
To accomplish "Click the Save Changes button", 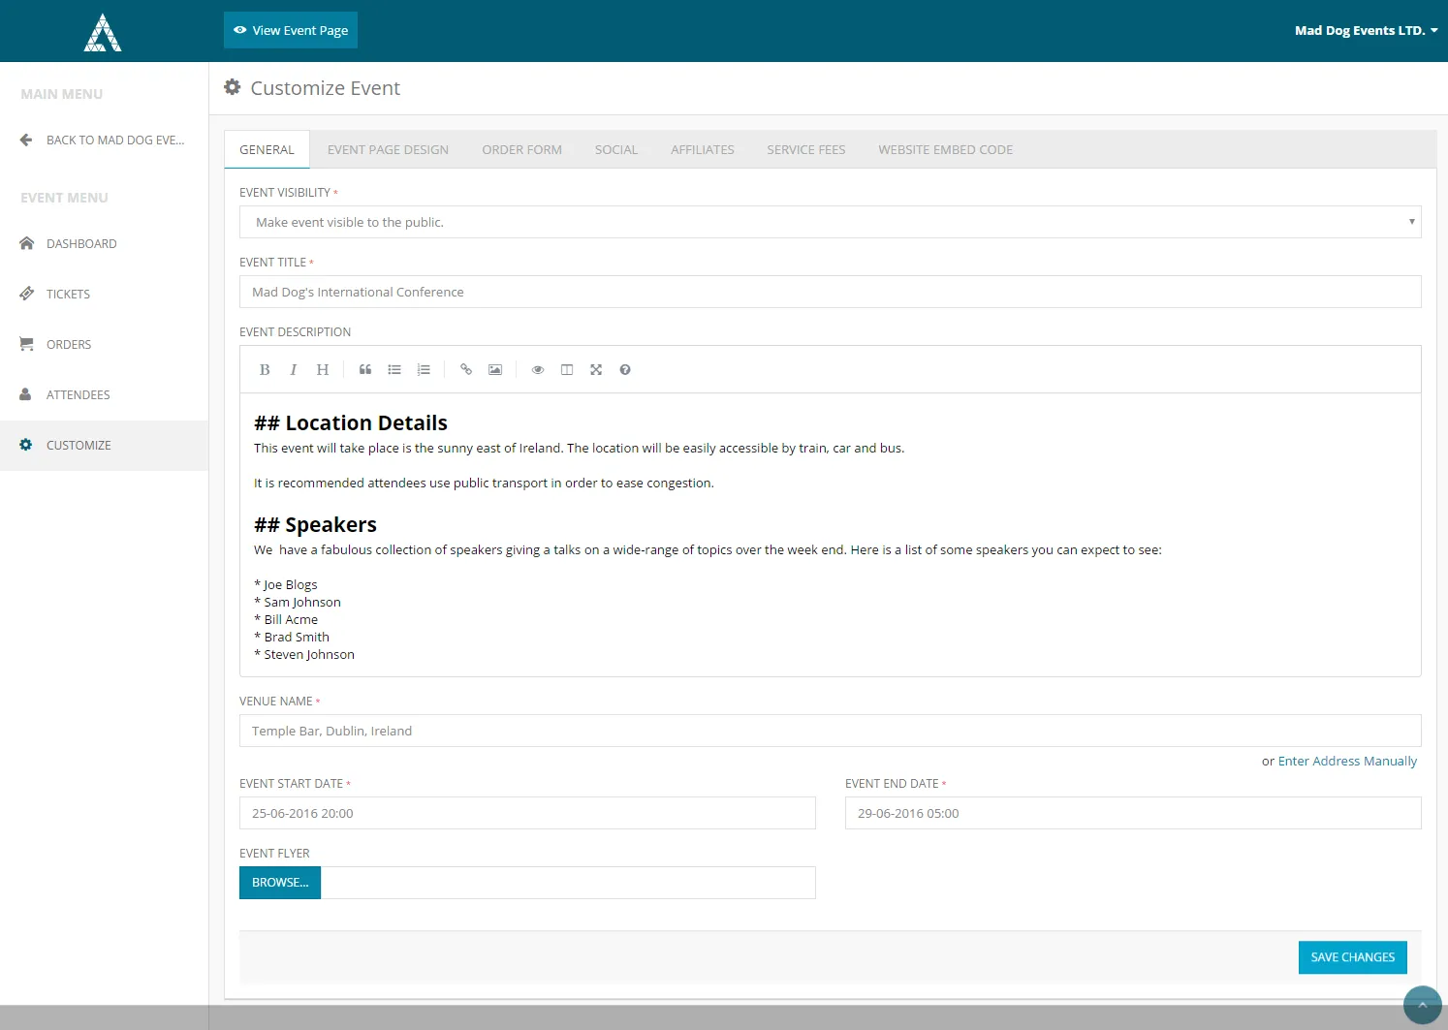I will pos(1352,956).
